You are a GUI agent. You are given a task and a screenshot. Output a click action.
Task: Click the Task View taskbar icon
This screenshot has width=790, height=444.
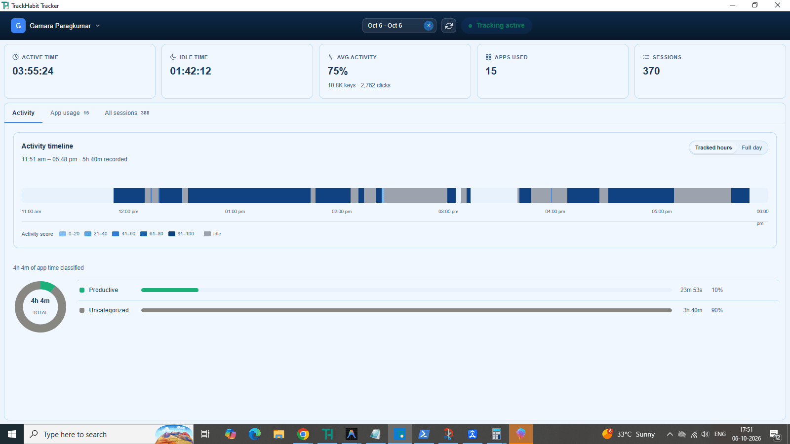tap(205, 434)
